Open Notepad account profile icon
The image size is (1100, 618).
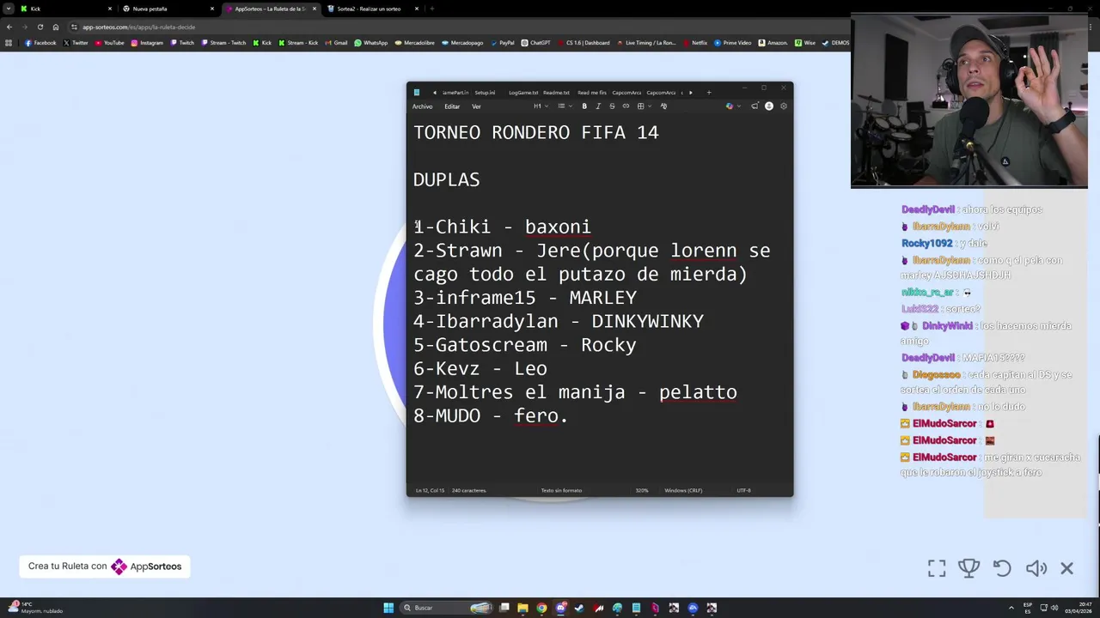769,106
